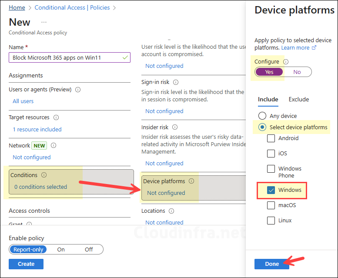Click external link icon after Learn more

coord(314,47)
